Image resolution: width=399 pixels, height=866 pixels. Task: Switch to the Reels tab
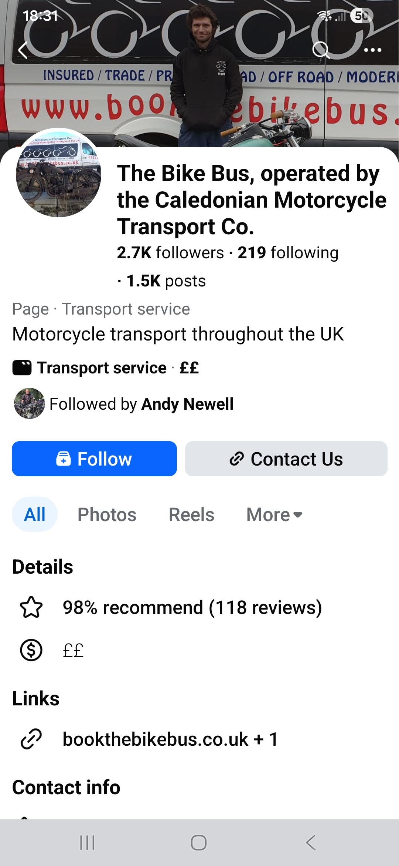click(191, 514)
